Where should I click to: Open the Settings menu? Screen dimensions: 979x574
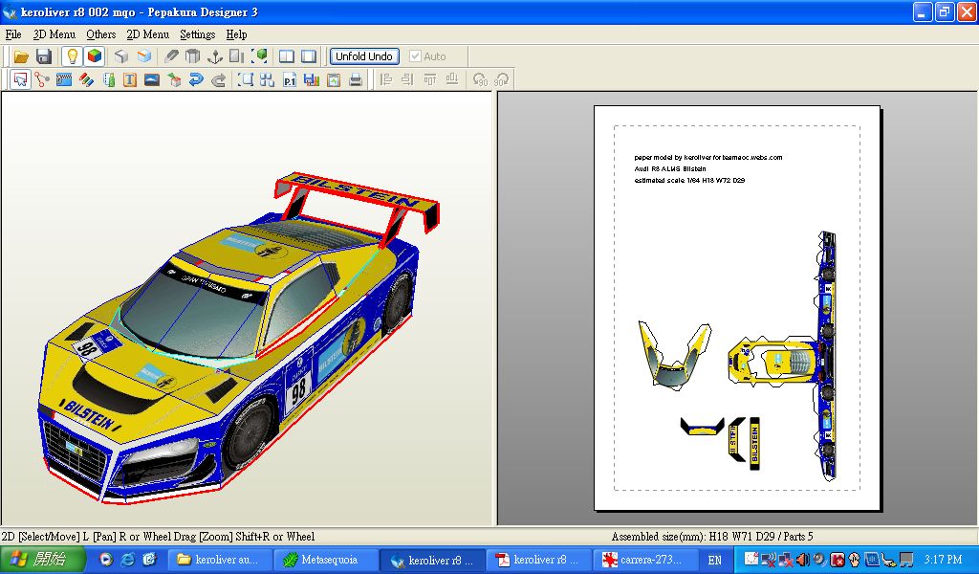(197, 34)
